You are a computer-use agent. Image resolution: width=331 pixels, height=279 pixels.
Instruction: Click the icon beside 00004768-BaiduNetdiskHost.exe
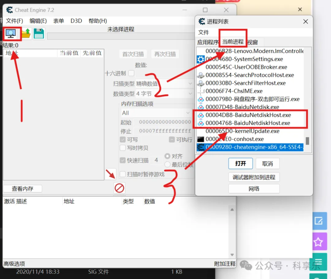click(200, 123)
